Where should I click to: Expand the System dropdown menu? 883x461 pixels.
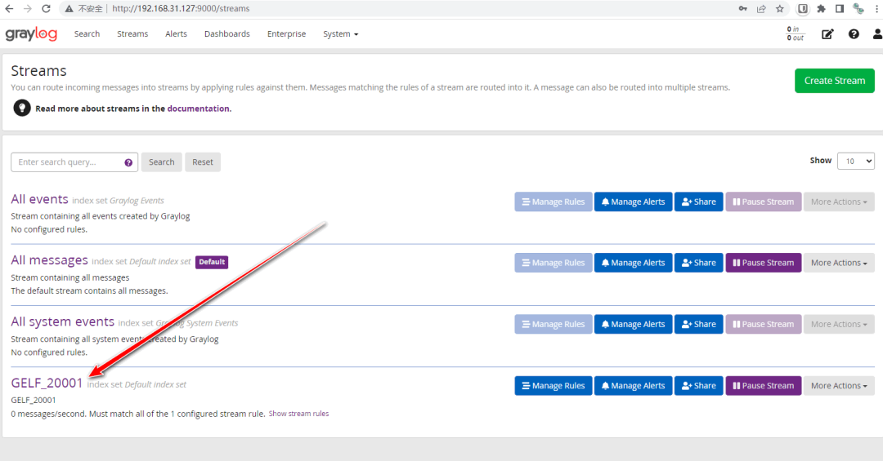pos(340,33)
